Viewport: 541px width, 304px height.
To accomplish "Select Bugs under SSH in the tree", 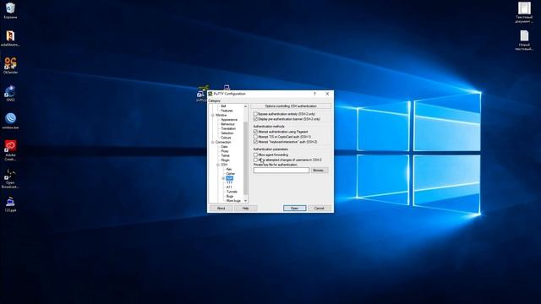I will click(x=230, y=196).
